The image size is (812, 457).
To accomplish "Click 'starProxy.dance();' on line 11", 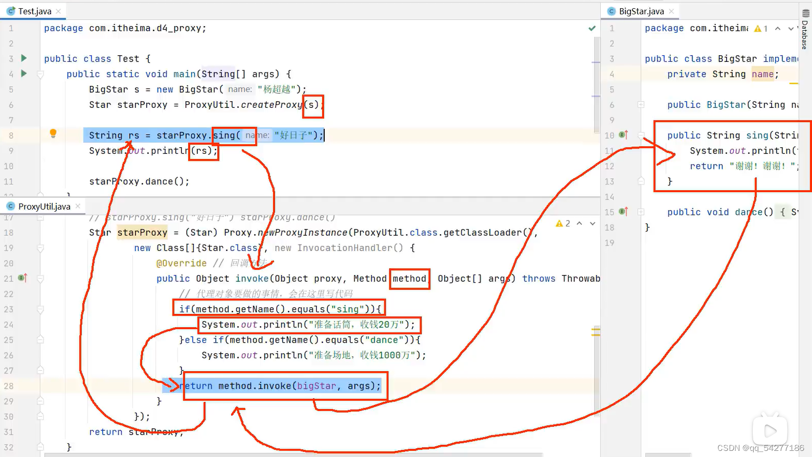I will tap(139, 181).
